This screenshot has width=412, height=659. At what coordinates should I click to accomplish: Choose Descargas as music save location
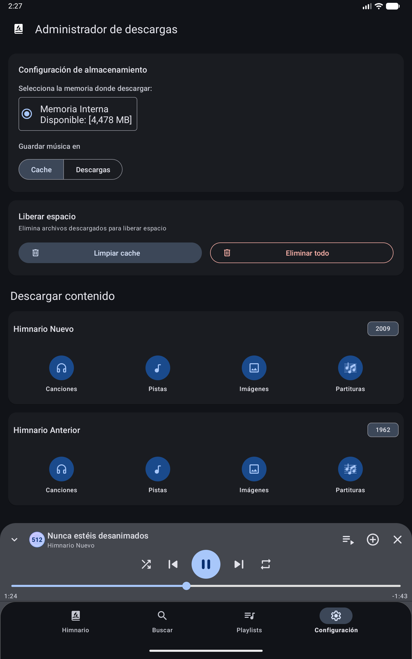coord(93,170)
